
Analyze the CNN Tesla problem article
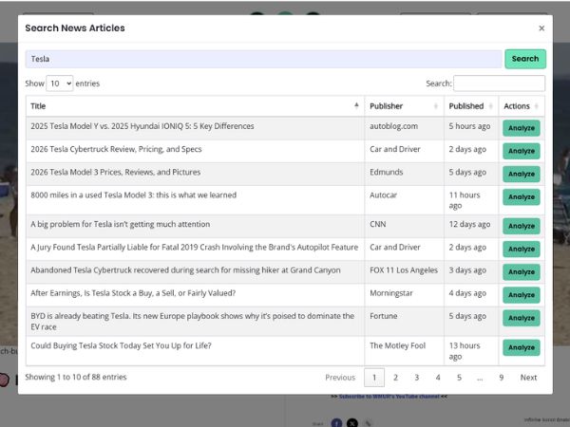click(521, 226)
